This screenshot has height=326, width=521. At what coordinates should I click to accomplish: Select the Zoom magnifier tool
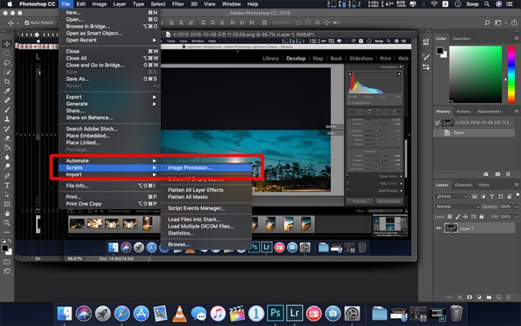pos(7,224)
